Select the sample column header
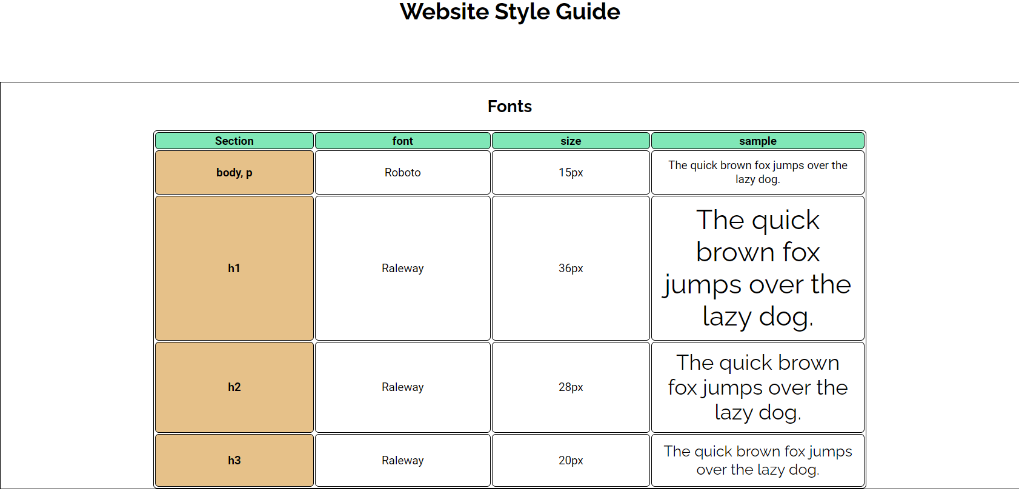Screen dimensions: 1019x491 tap(758, 141)
